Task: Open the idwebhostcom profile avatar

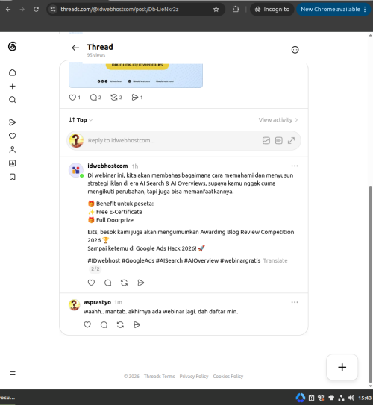Action: [75, 170]
